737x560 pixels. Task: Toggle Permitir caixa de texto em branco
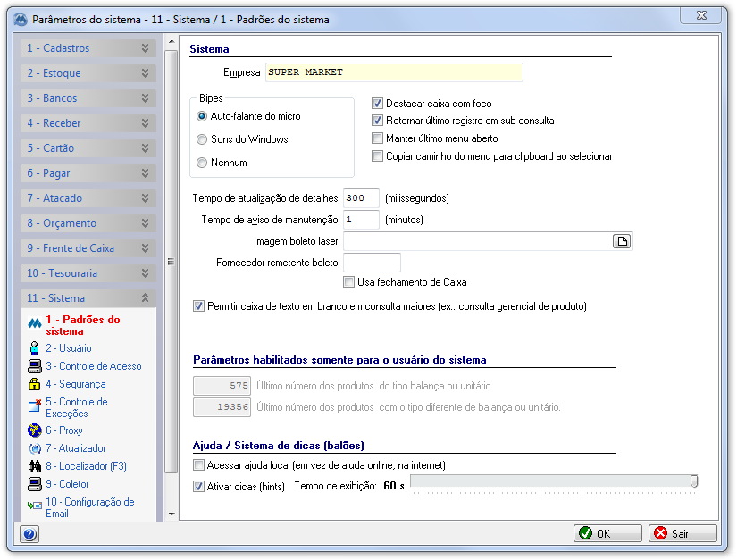pyautogui.click(x=199, y=306)
